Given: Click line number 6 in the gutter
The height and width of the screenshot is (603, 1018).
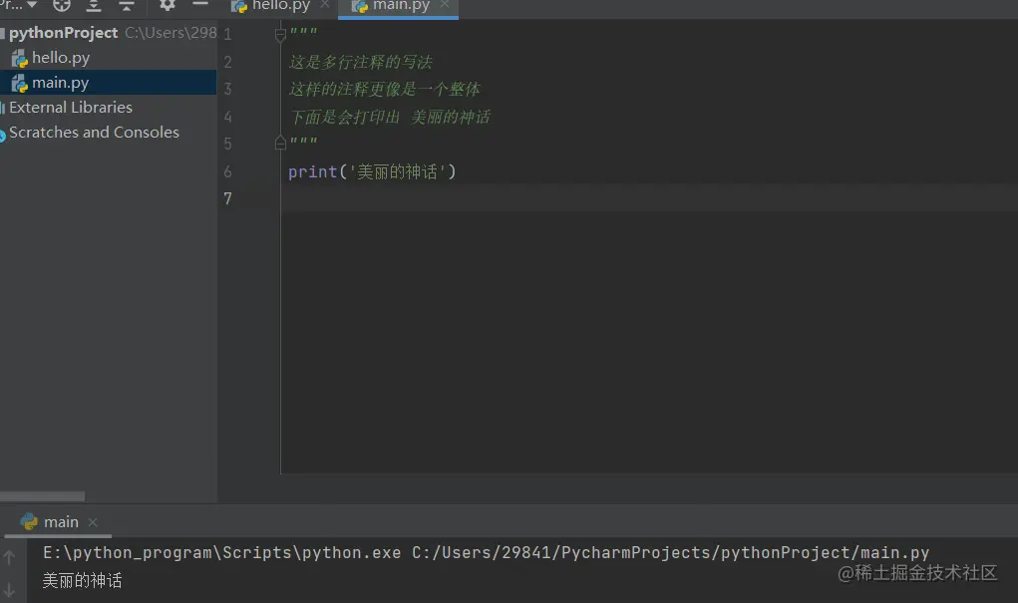Looking at the screenshot, I should coord(227,171).
